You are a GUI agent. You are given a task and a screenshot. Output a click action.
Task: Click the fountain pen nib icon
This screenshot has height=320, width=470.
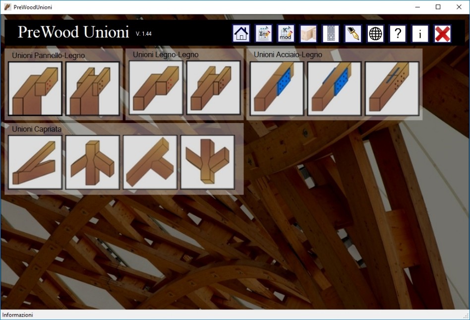point(353,33)
